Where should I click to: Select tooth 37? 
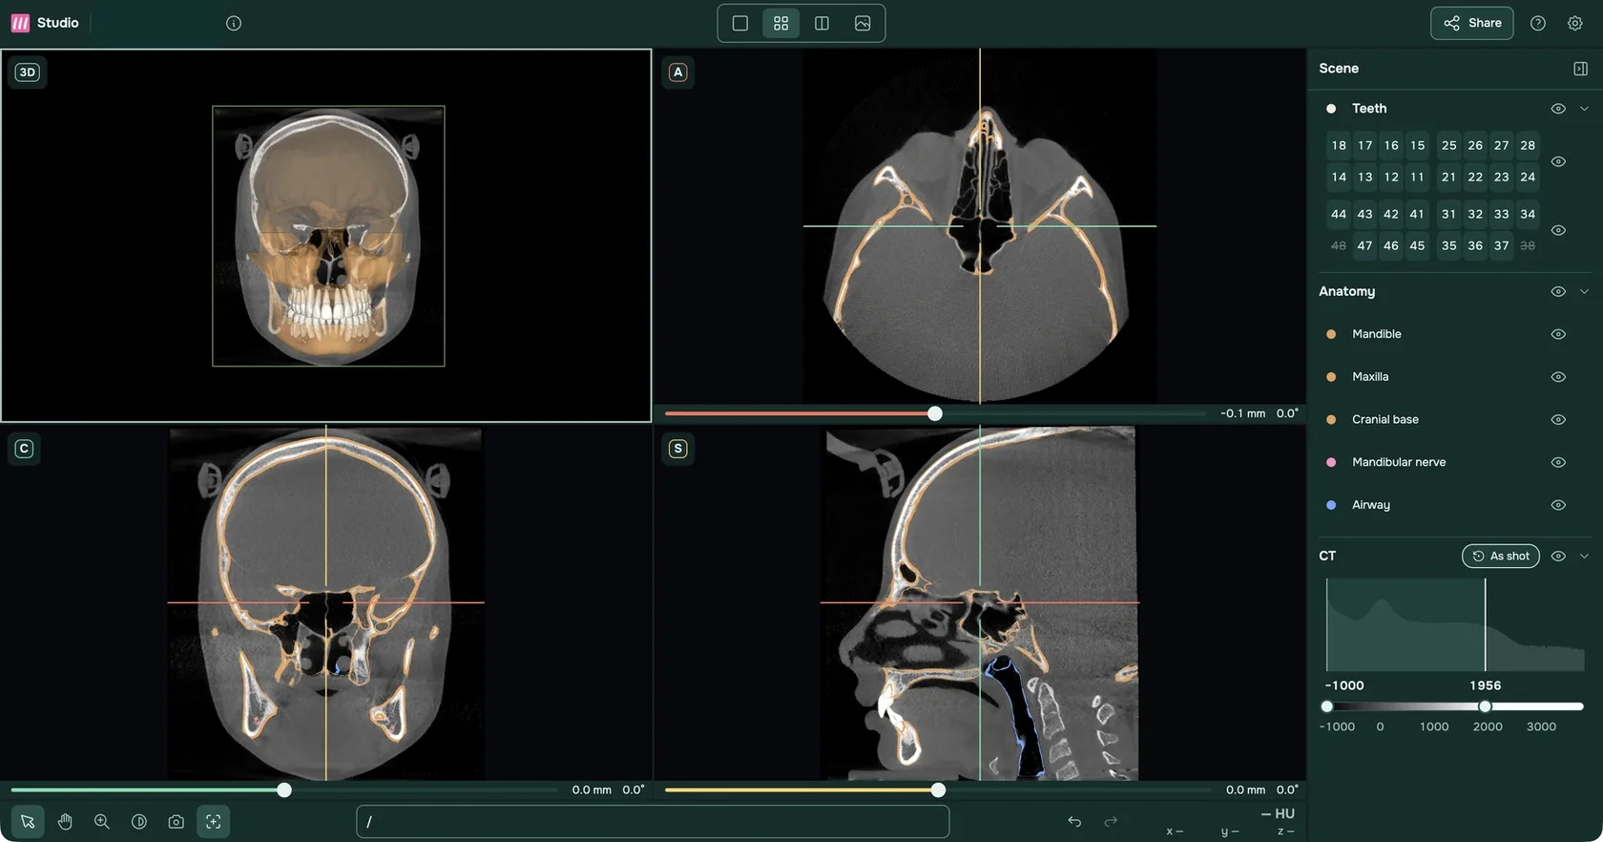point(1501,245)
